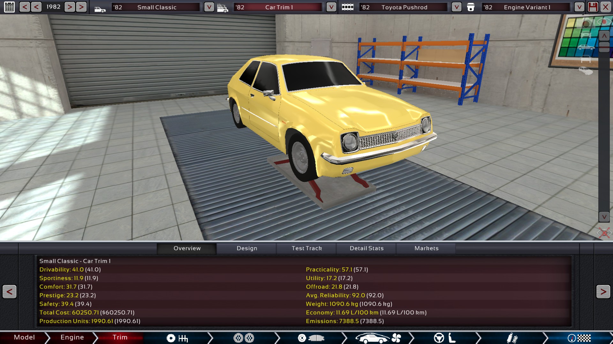Go to the Trim section
The image size is (613, 344).
coord(120,338)
